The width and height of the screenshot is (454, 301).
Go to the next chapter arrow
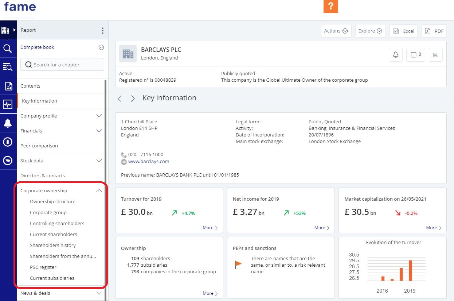click(x=133, y=99)
